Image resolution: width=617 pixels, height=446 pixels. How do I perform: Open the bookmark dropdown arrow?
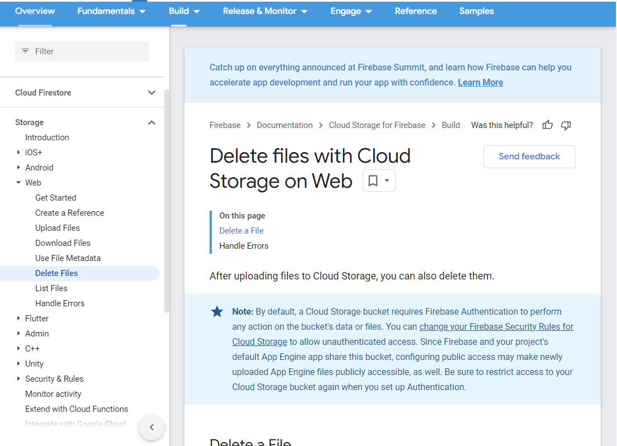click(x=387, y=181)
